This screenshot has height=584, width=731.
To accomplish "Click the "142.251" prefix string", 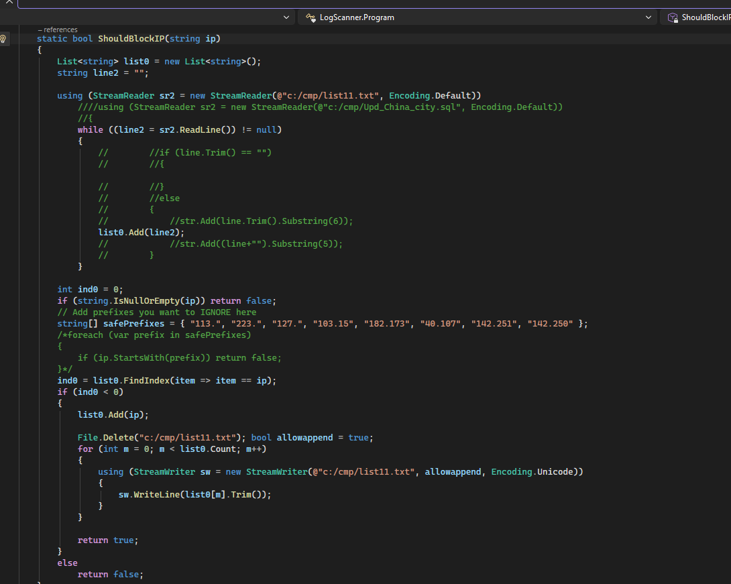I will 494,323.
